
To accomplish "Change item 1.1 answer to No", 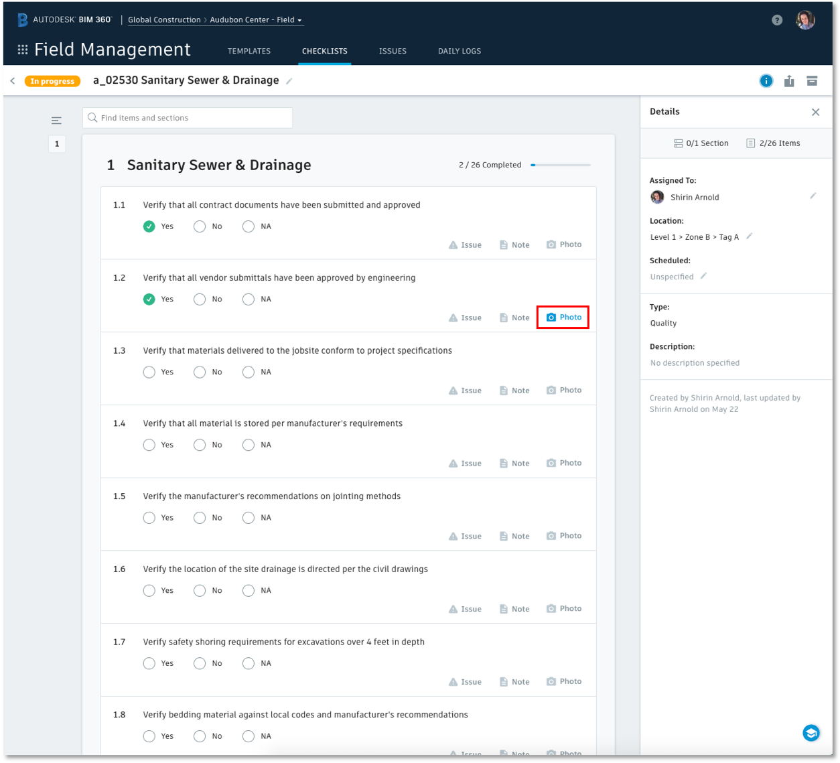I will tap(199, 226).
